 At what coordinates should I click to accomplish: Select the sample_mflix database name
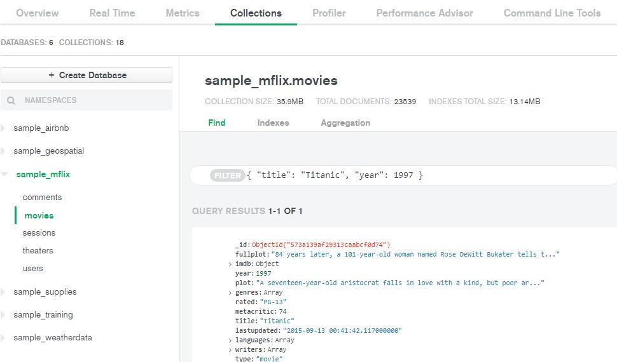(43, 174)
